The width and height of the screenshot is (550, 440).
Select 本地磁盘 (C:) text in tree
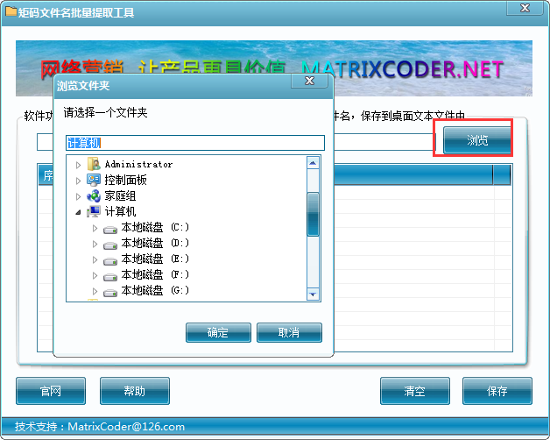click(x=155, y=228)
